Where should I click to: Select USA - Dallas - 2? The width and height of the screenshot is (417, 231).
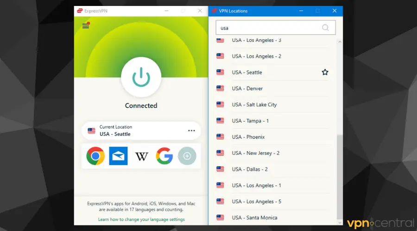273,169
